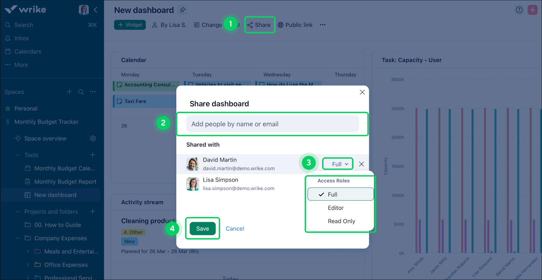
Task: Select the Editor access role
Action: [336, 208]
